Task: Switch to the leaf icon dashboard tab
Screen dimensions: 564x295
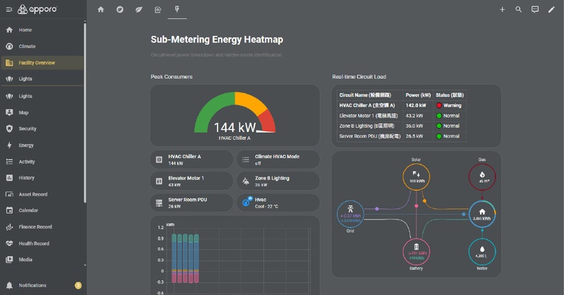Action: tap(139, 10)
